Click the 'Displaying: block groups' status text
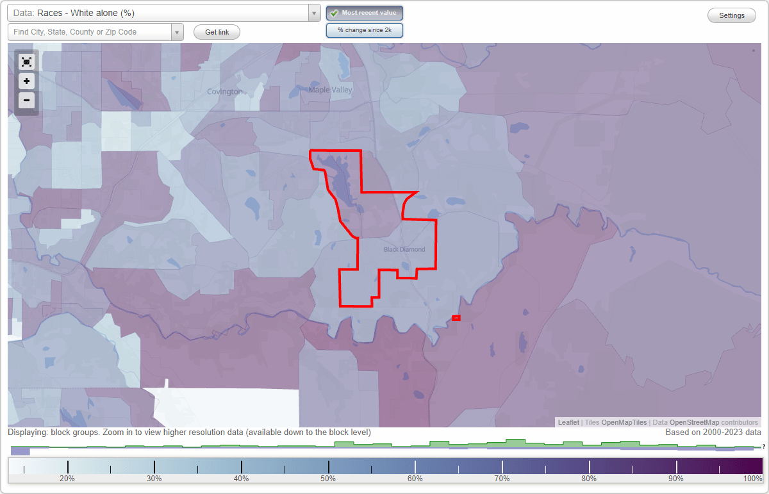Image resolution: width=769 pixels, height=494 pixels. point(189,432)
